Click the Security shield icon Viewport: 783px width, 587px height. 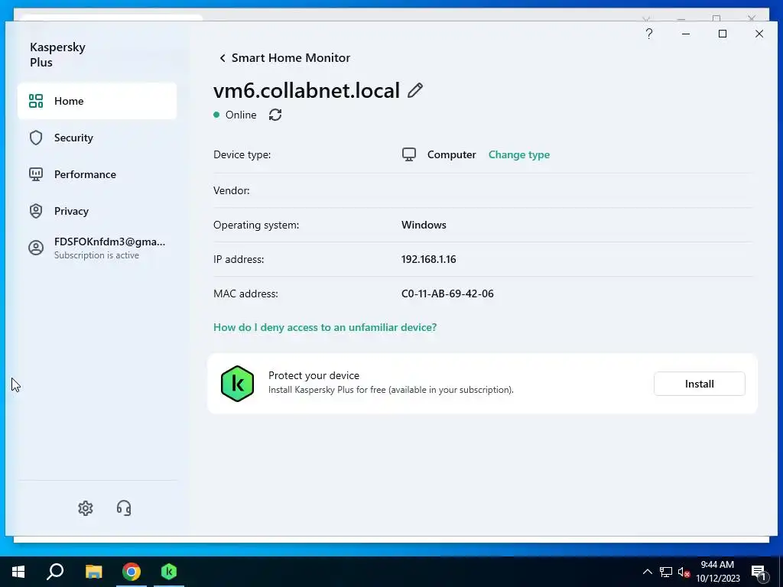tap(36, 138)
